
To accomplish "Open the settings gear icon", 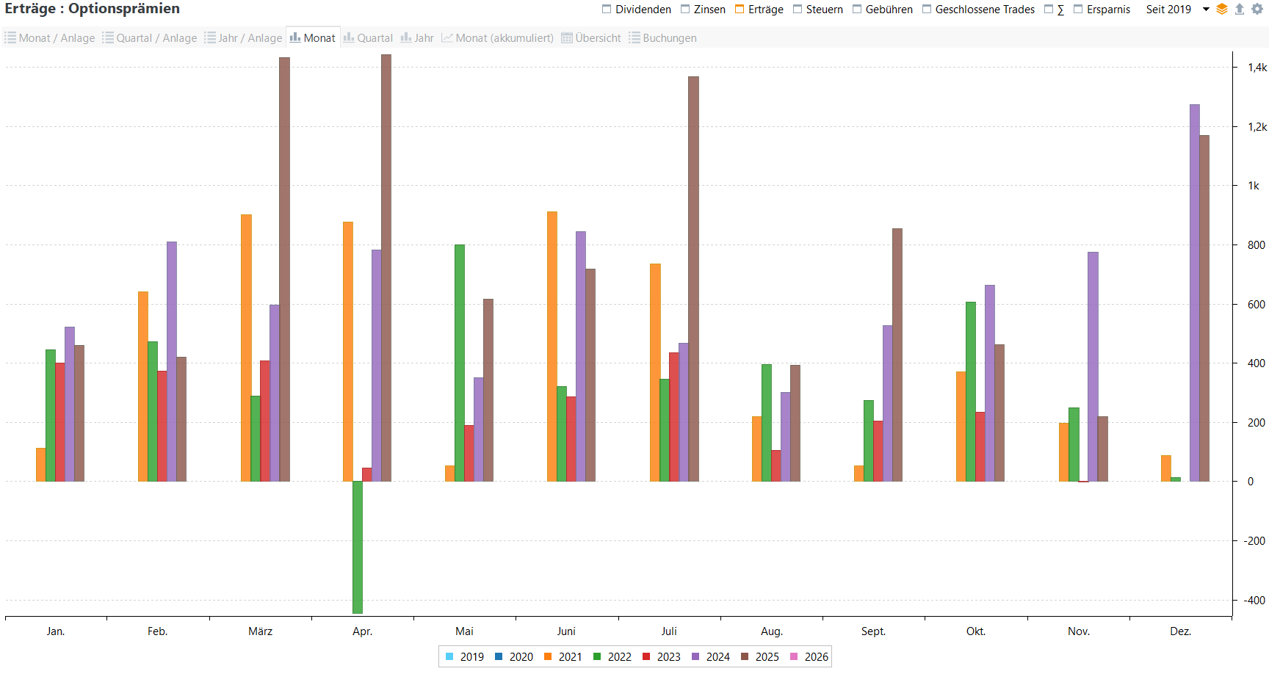I will coord(1257,10).
